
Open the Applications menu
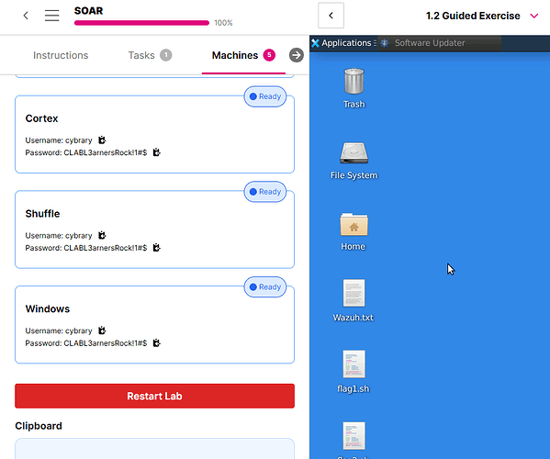click(x=343, y=43)
